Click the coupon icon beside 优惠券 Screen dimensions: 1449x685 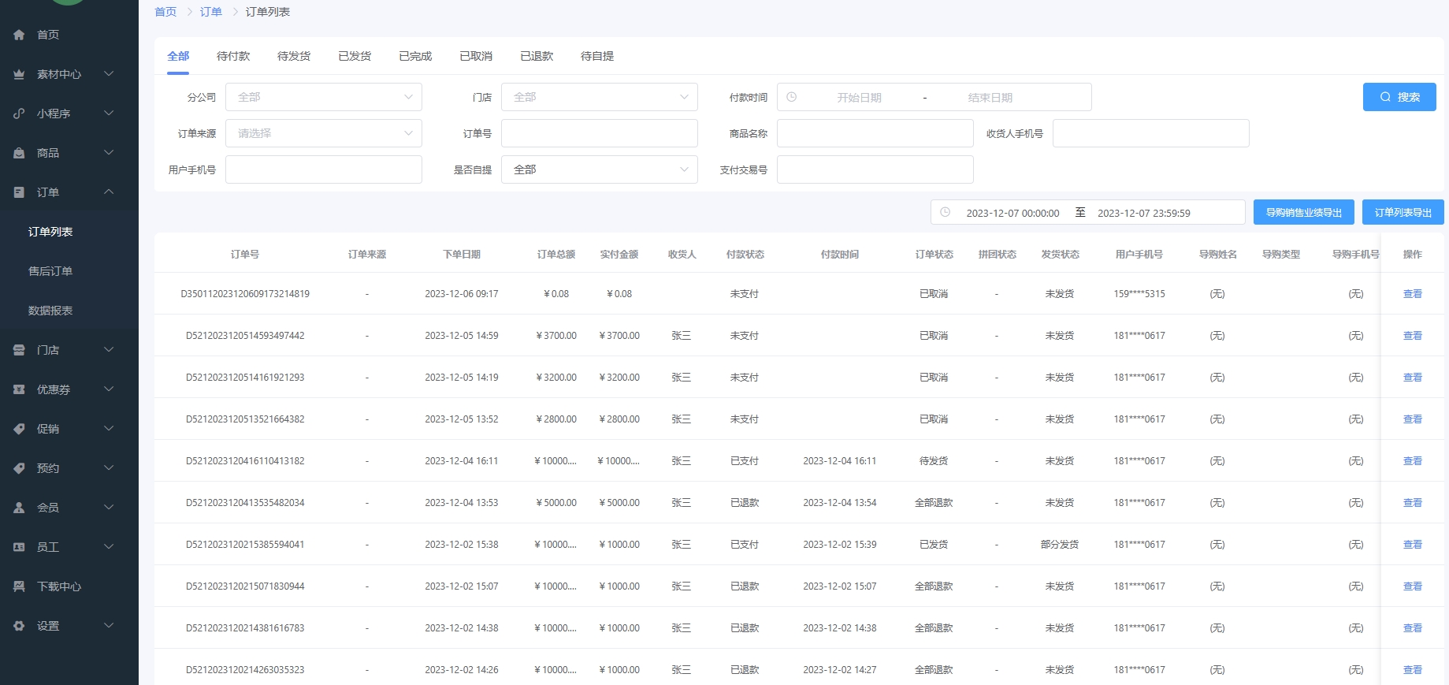(19, 389)
